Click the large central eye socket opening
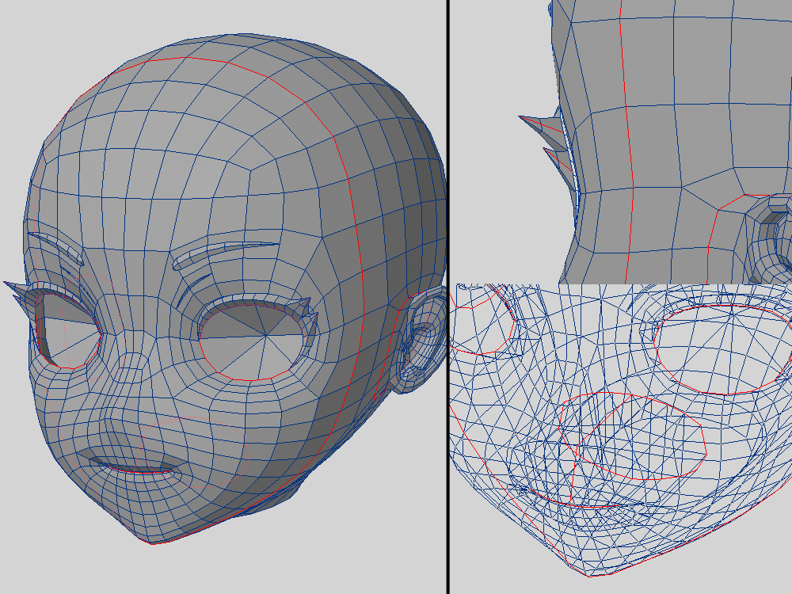The image size is (792, 594). [251, 339]
